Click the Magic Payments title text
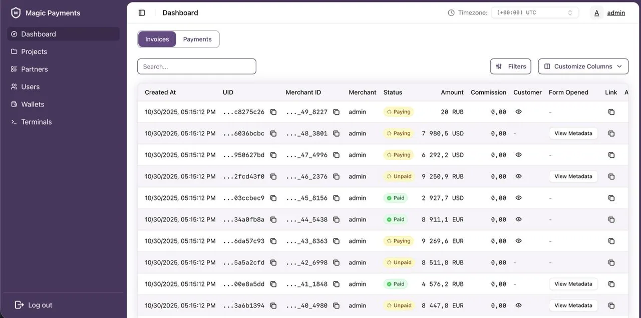 pyautogui.click(x=53, y=13)
